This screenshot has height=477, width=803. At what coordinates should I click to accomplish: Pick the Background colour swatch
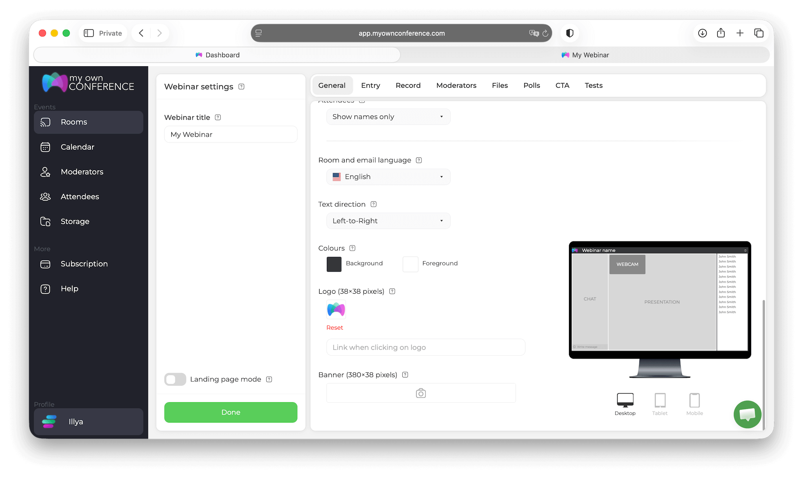[x=334, y=264]
